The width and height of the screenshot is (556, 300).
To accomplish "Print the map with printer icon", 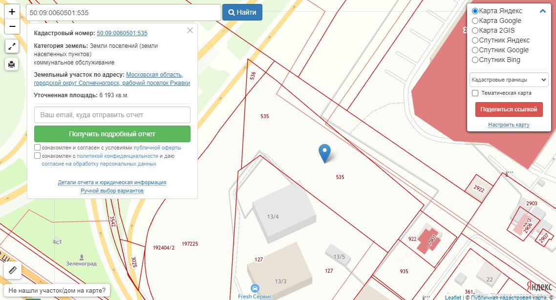I will pos(12,64).
